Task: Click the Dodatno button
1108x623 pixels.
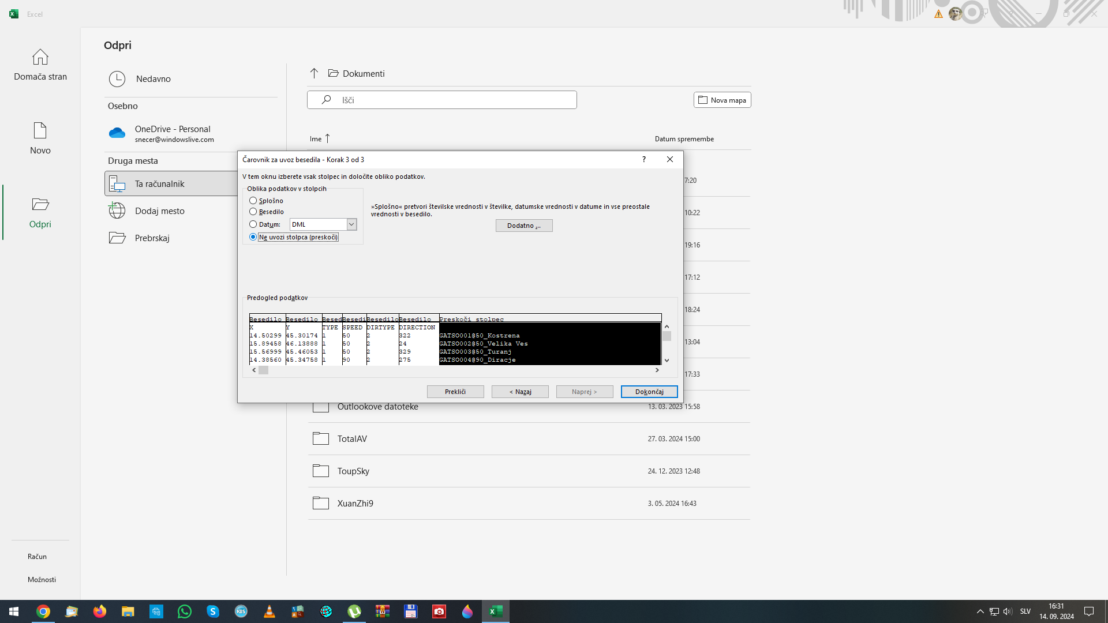Action: (x=524, y=226)
